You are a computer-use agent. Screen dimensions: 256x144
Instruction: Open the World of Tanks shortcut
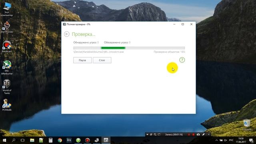point(7,87)
